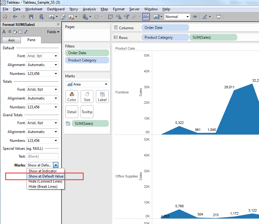Image resolution: width=259 pixels, height=224 pixels.
Task: Select Hide (Break Lines) option
Action: 45,187
